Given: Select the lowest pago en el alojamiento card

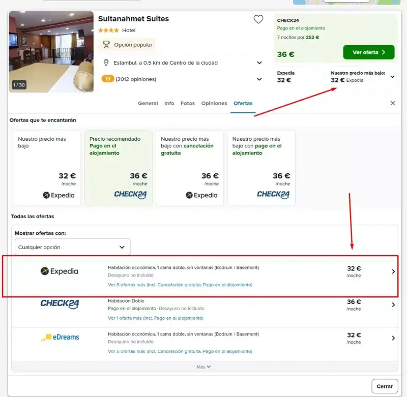Looking at the screenshot, I should [x=261, y=168].
